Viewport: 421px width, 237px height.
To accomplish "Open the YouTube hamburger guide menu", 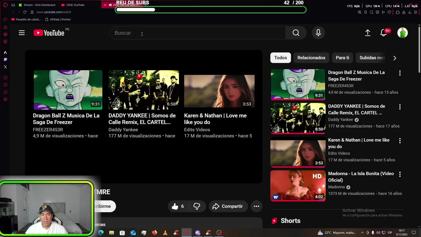I will (x=22, y=33).
